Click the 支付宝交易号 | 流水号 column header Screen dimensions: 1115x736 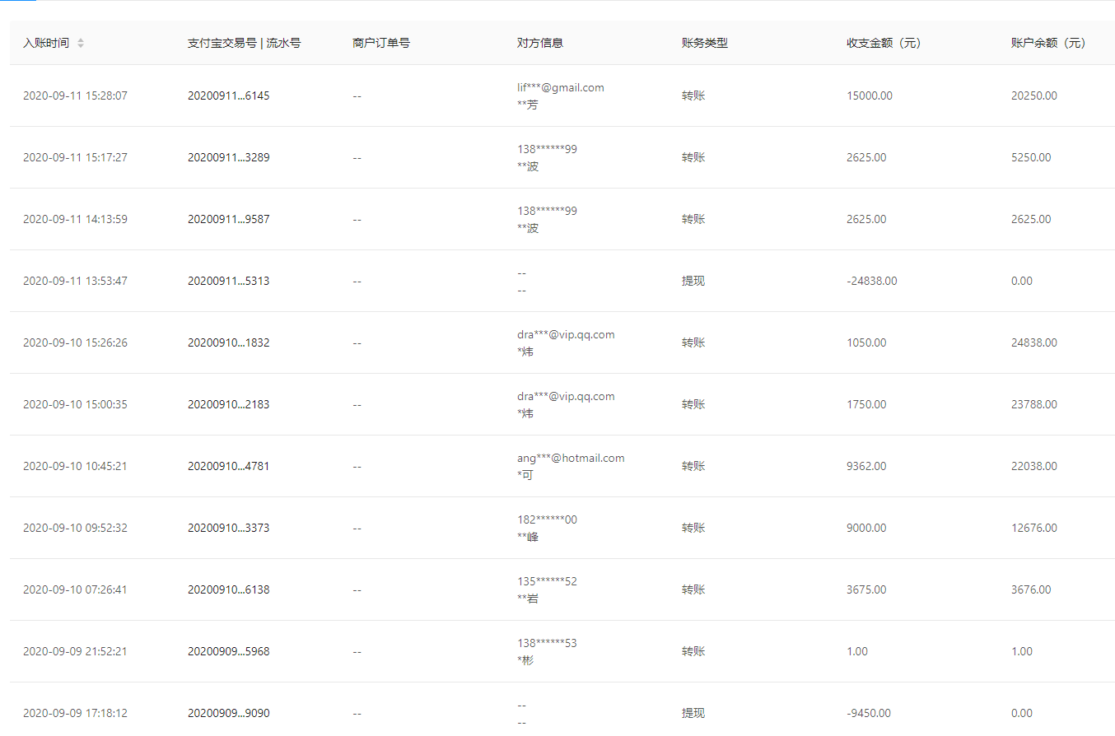click(244, 43)
